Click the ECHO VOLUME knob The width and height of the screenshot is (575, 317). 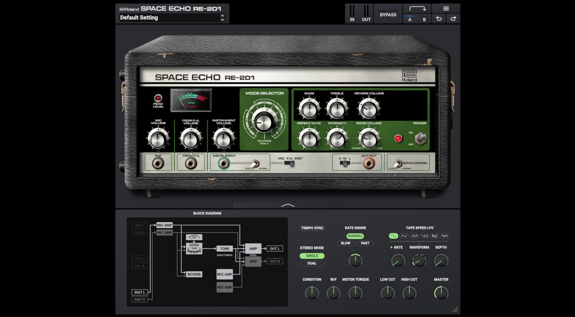(x=369, y=138)
